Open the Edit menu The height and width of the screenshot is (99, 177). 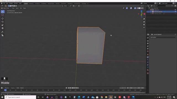[x=7, y=4]
